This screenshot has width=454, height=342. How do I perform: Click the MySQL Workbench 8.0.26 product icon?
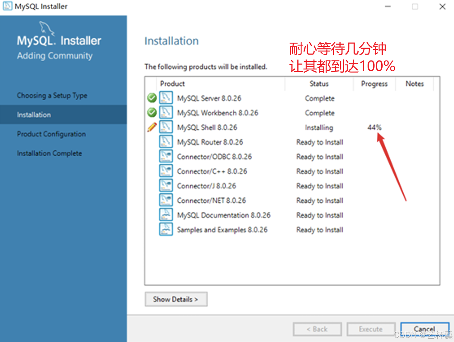[166, 113]
